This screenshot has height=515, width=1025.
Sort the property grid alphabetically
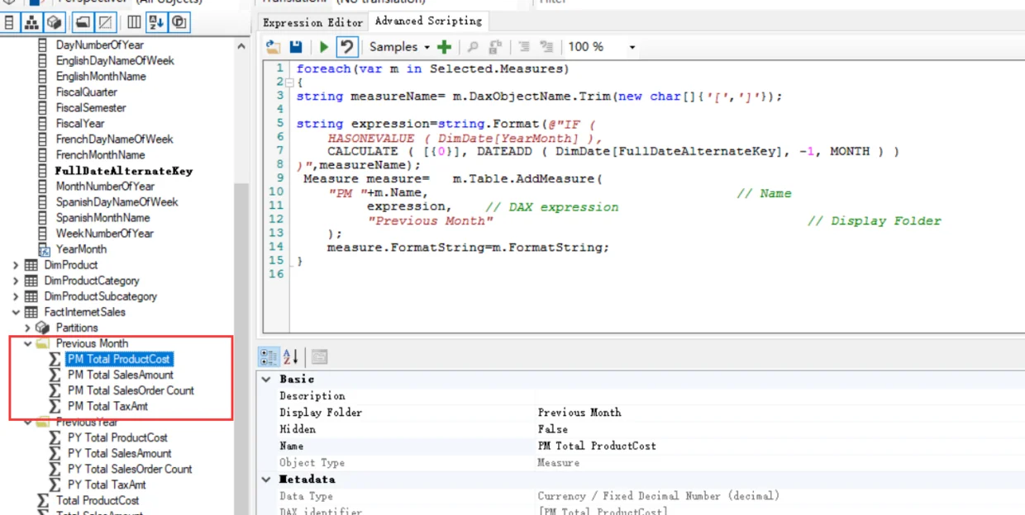pyautogui.click(x=291, y=357)
